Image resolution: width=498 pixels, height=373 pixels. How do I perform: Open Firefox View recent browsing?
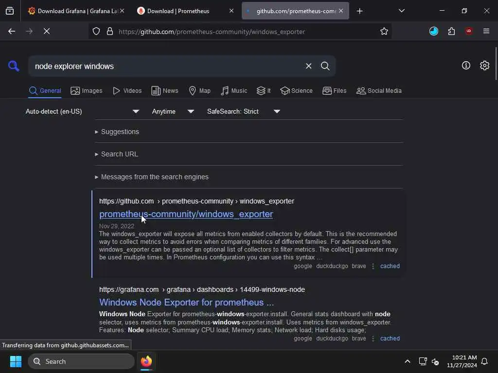coord(10,11)
